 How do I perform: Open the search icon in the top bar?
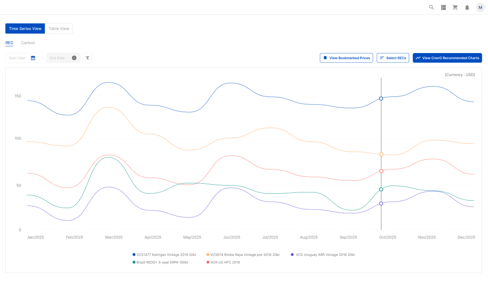click(431, 7)
